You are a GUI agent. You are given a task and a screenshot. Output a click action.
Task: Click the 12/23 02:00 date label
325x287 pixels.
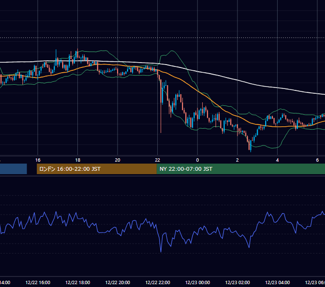pos(238,282)
